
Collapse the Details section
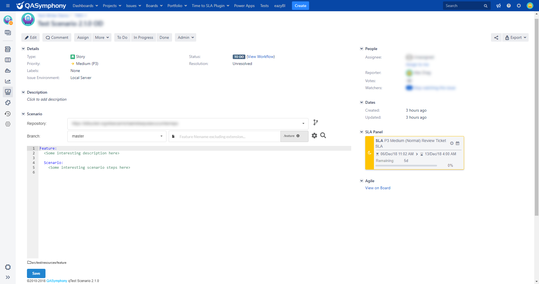tap(23, 49)
